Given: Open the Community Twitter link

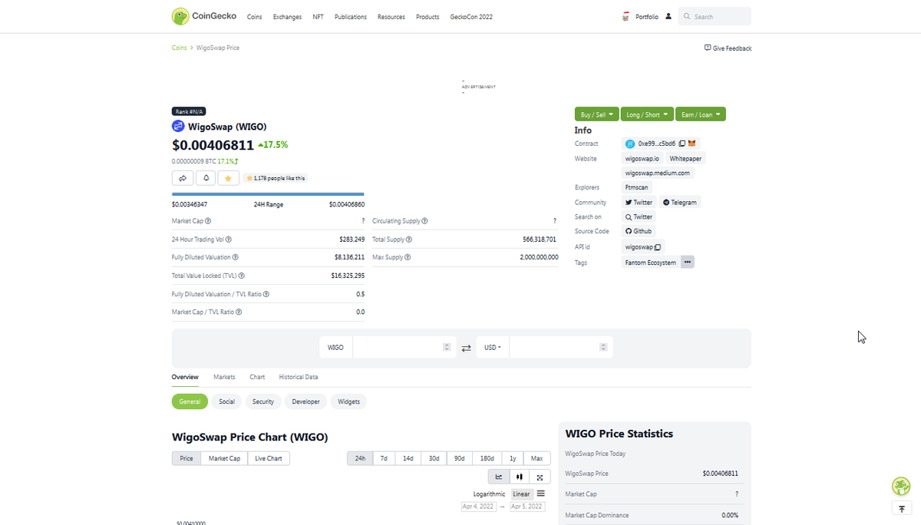Looking at the screenshot, I should 639,203.
